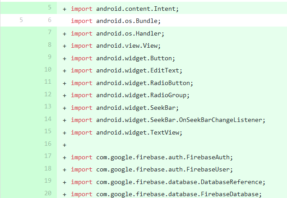Select the android.widget.EditText import line
287x198 pixels.
127,71
